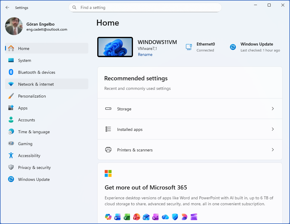Click the Personalization paintbrush icon

point(11,96)
